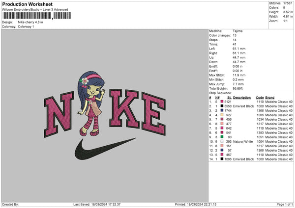Select design name 'Nike cherry 4,8 in'
The height and width of the screenshot is (208, 295).
(x=30, y=22)
